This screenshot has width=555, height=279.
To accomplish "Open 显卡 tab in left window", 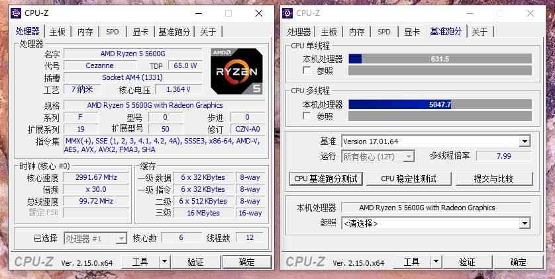I will [140, 32].
